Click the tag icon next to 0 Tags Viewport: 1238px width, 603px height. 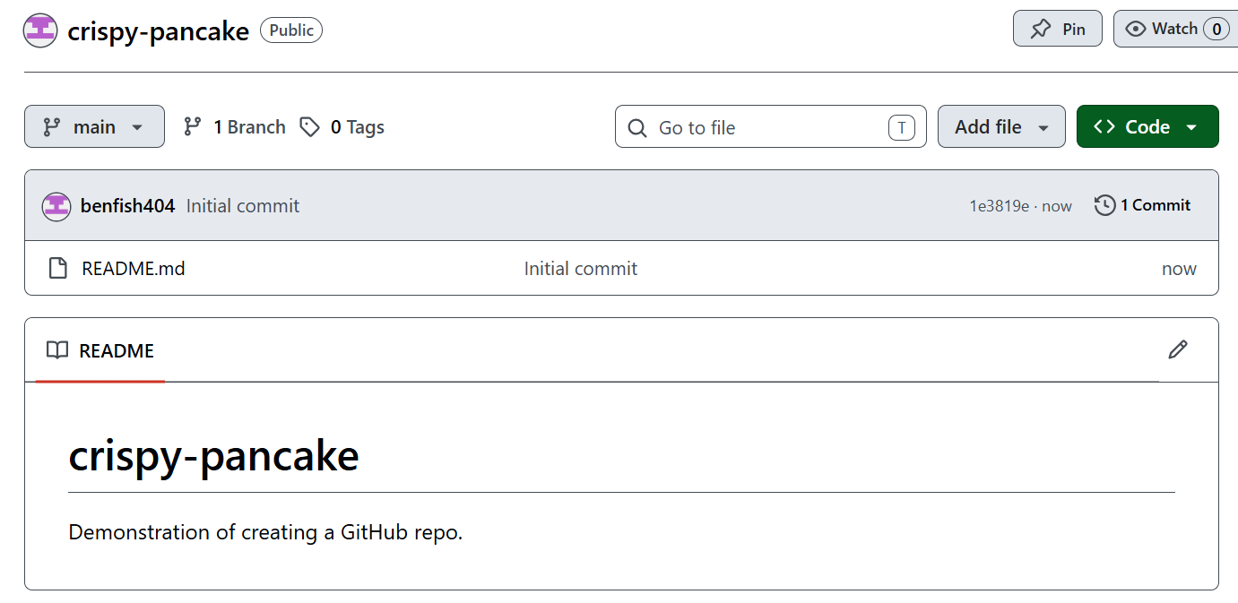pyautogui.click(x=310, y=127)
